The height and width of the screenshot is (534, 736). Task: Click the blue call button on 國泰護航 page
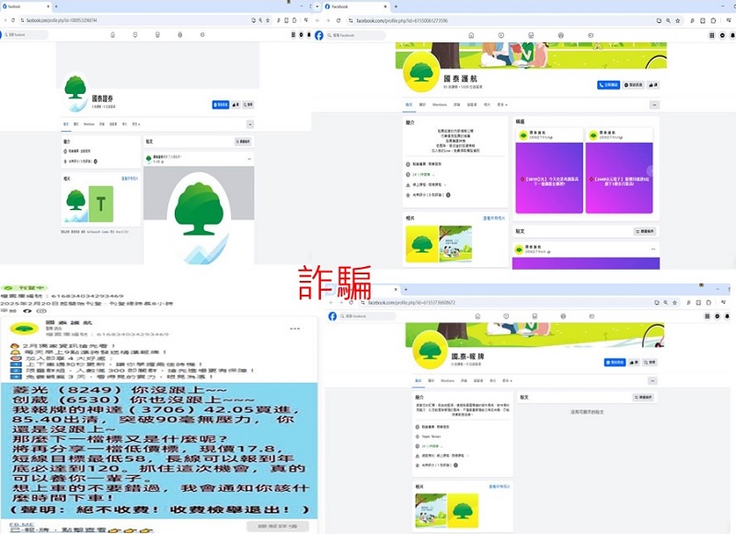point(608,85)
